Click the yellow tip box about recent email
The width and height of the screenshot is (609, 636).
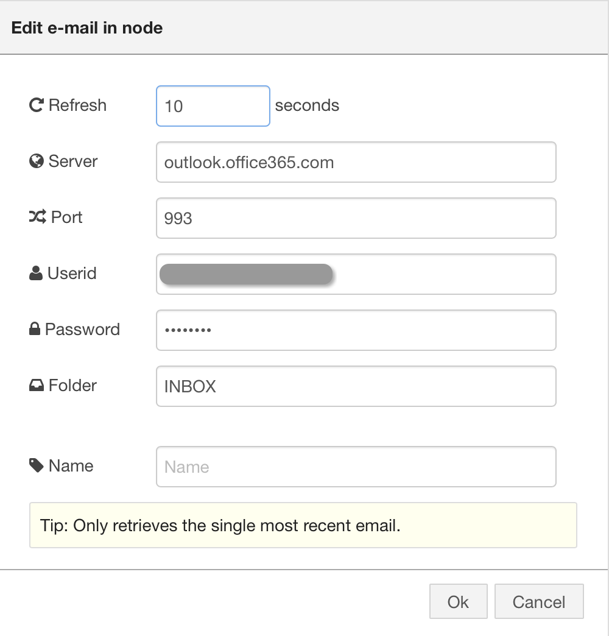pos(303,525)
